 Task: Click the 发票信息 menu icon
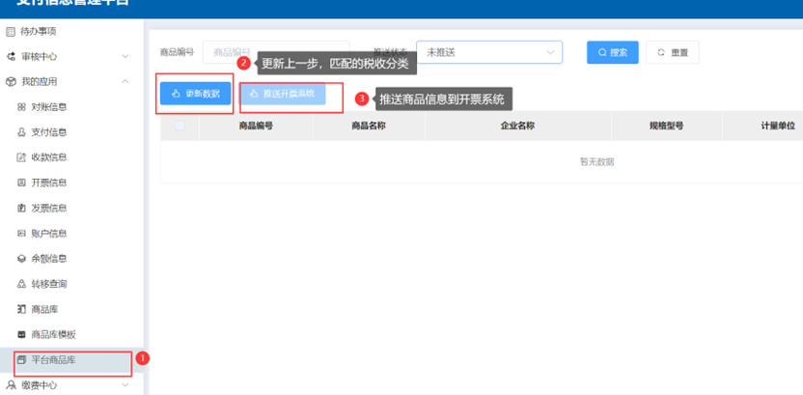(21, 208)
